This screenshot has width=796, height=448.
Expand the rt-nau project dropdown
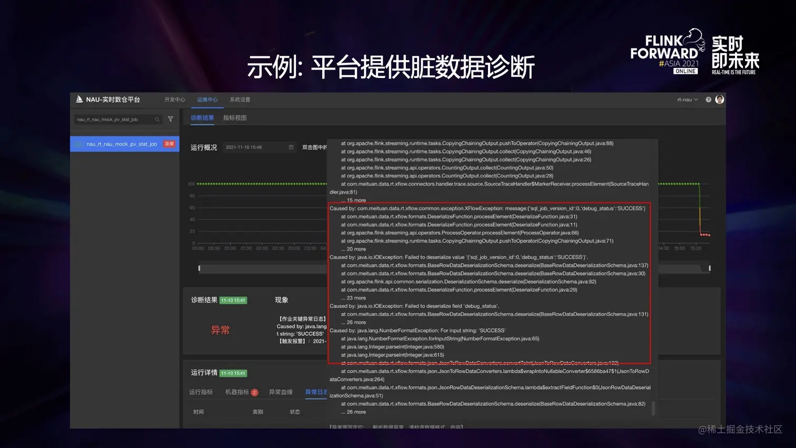click(687, 99)
